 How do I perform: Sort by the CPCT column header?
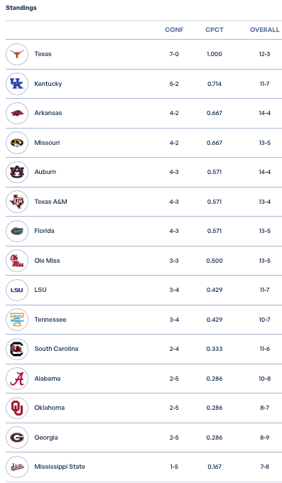215,30
